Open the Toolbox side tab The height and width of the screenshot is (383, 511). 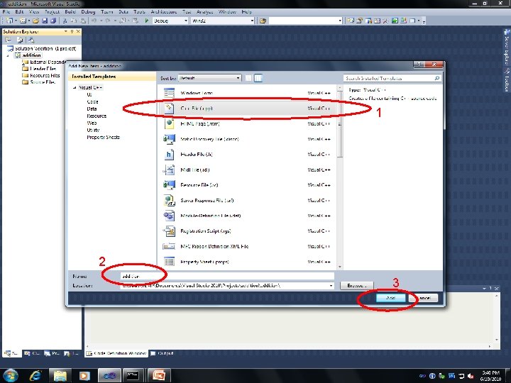[507, 79]
